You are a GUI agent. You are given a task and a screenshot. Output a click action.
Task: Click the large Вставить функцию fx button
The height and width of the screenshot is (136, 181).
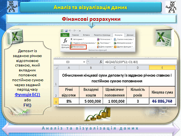tap(65, 43)
